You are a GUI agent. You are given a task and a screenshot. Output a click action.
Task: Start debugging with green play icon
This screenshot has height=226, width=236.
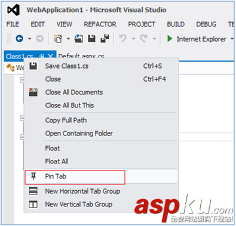click(x=170, y=39)
